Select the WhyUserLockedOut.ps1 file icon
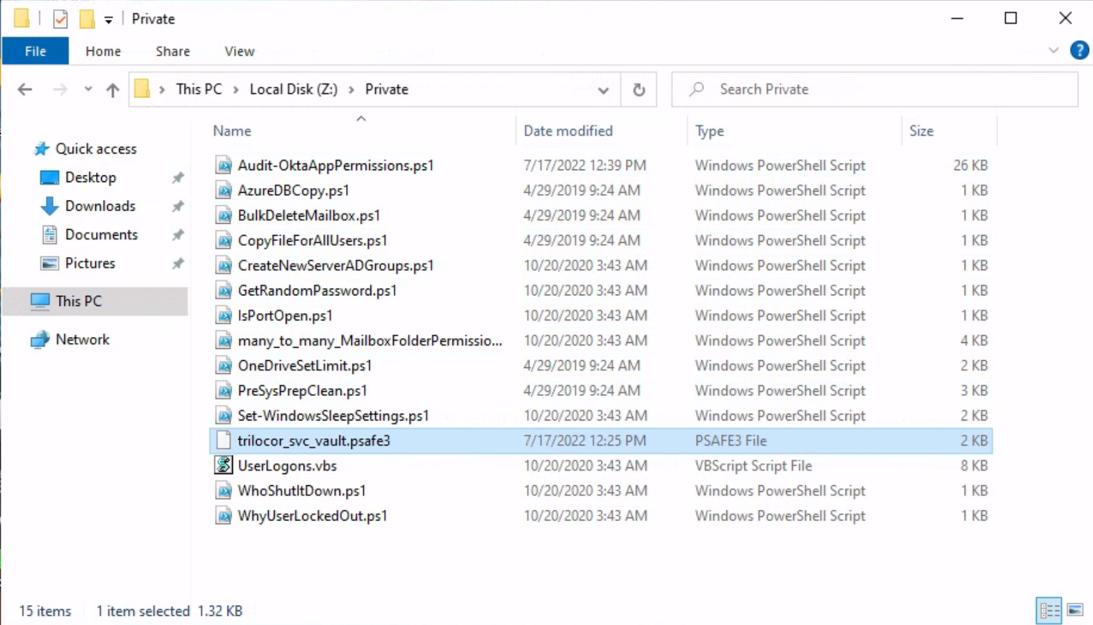Image resolution: width=1093 pixels, height=625 pixels. (x=224, y=516)
